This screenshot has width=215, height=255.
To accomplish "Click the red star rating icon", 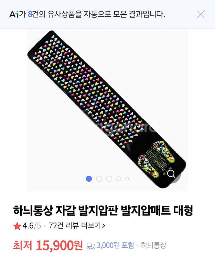I will click(x=17, y=226).
